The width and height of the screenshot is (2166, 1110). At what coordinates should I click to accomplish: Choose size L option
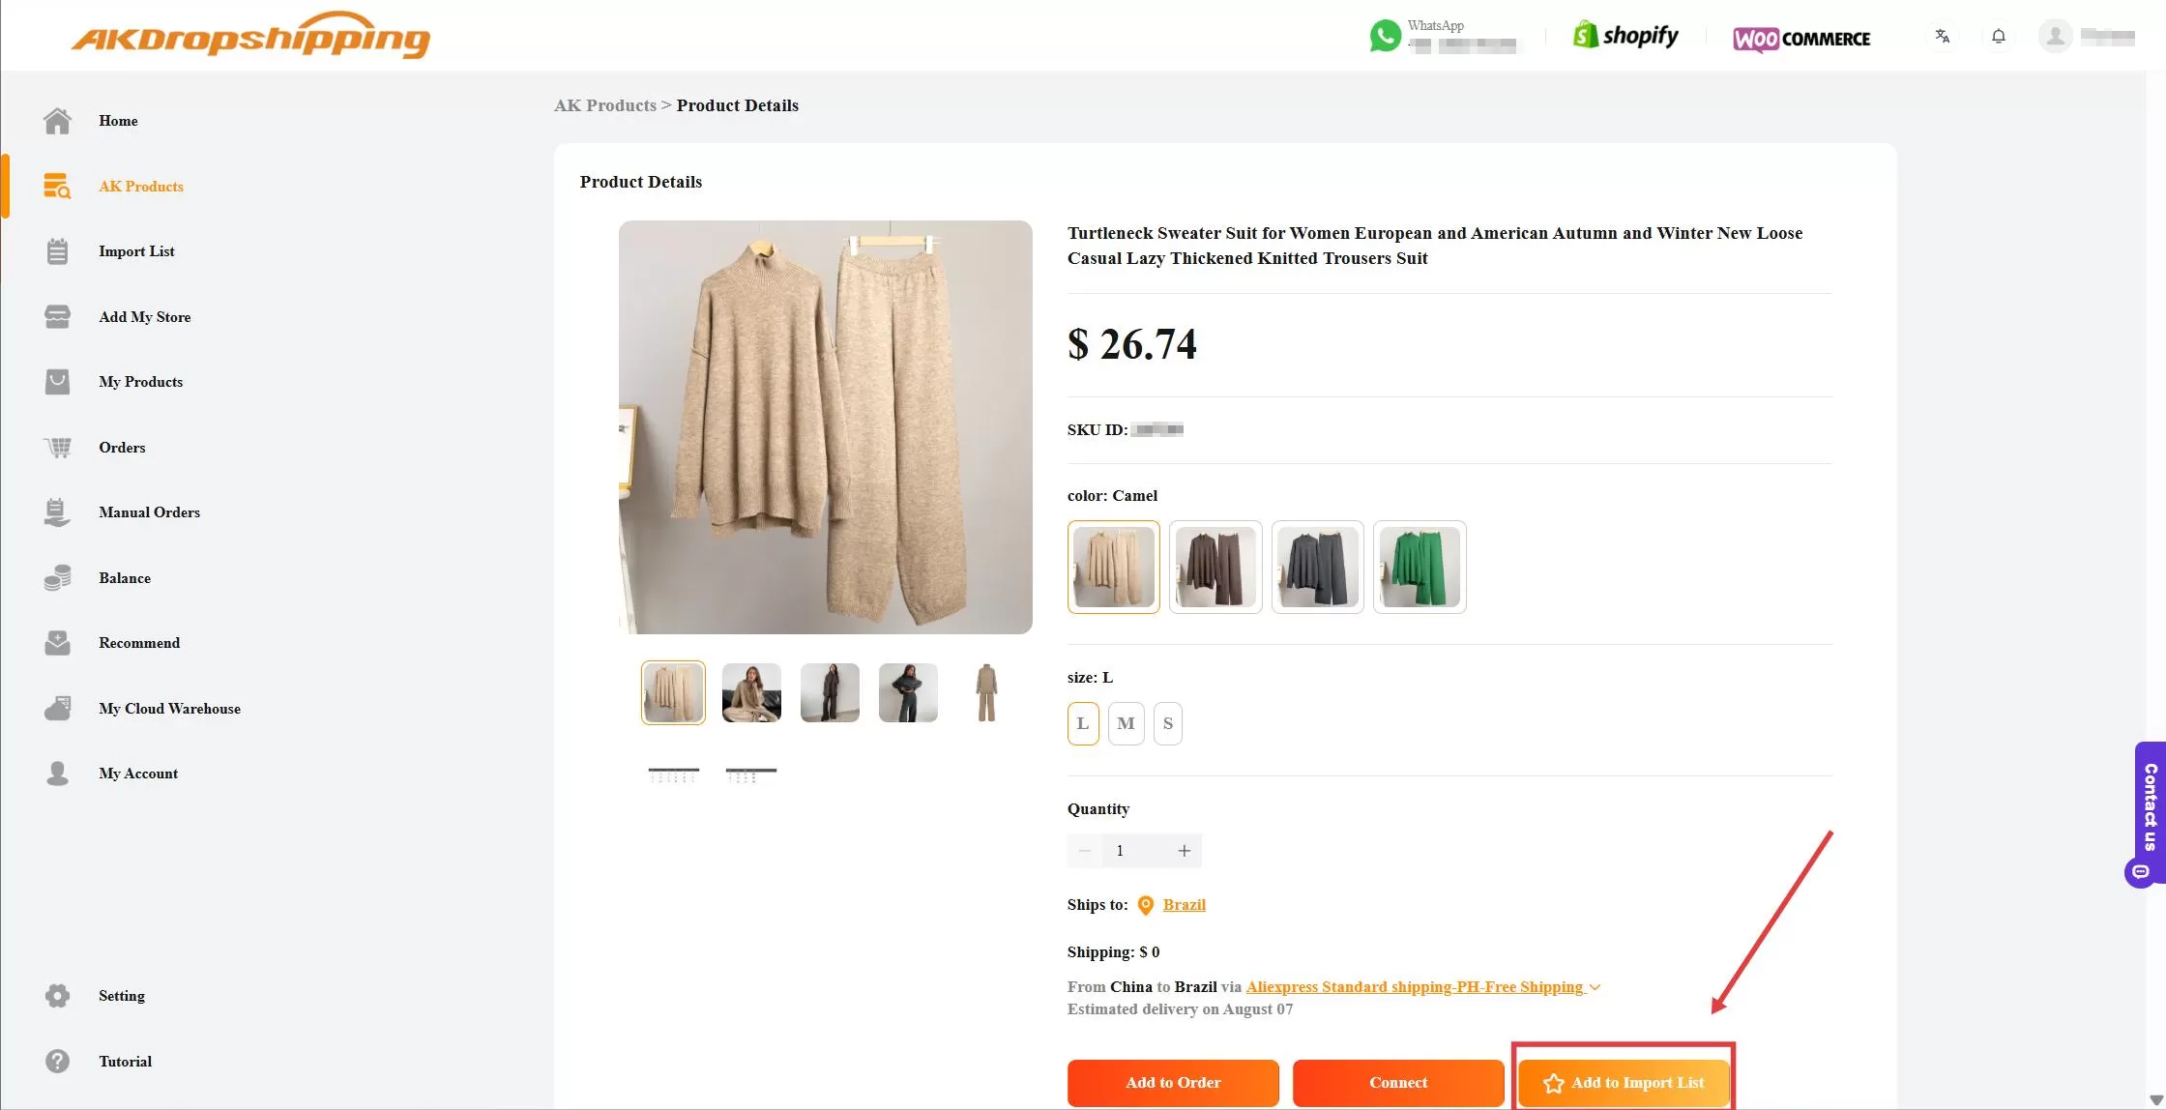click(x=1082, y=723)
